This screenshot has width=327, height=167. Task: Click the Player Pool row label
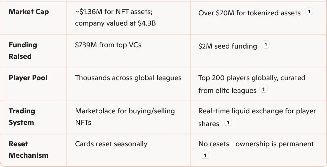click(28, 78)
